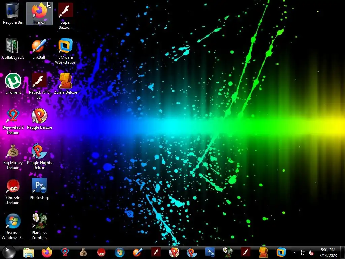The height and width of the screenshot is (259, 345).
Task: Click the muted volume tray icon
Action: pos(311,253)
